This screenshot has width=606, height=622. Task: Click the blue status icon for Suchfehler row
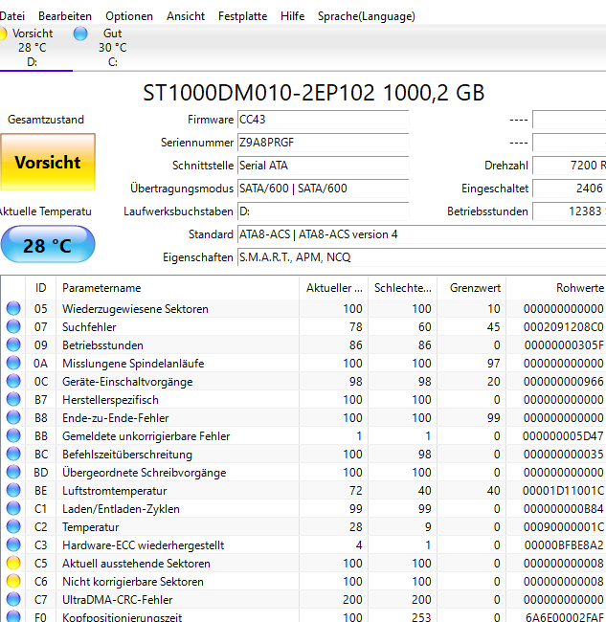coord(13,326)
